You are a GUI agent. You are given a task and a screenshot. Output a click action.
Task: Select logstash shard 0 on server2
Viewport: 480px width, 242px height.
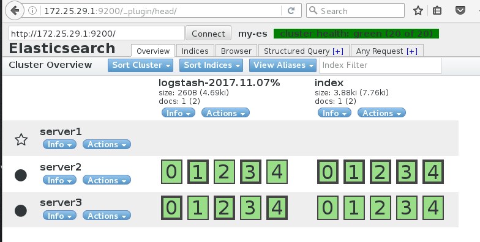point(171,172)
